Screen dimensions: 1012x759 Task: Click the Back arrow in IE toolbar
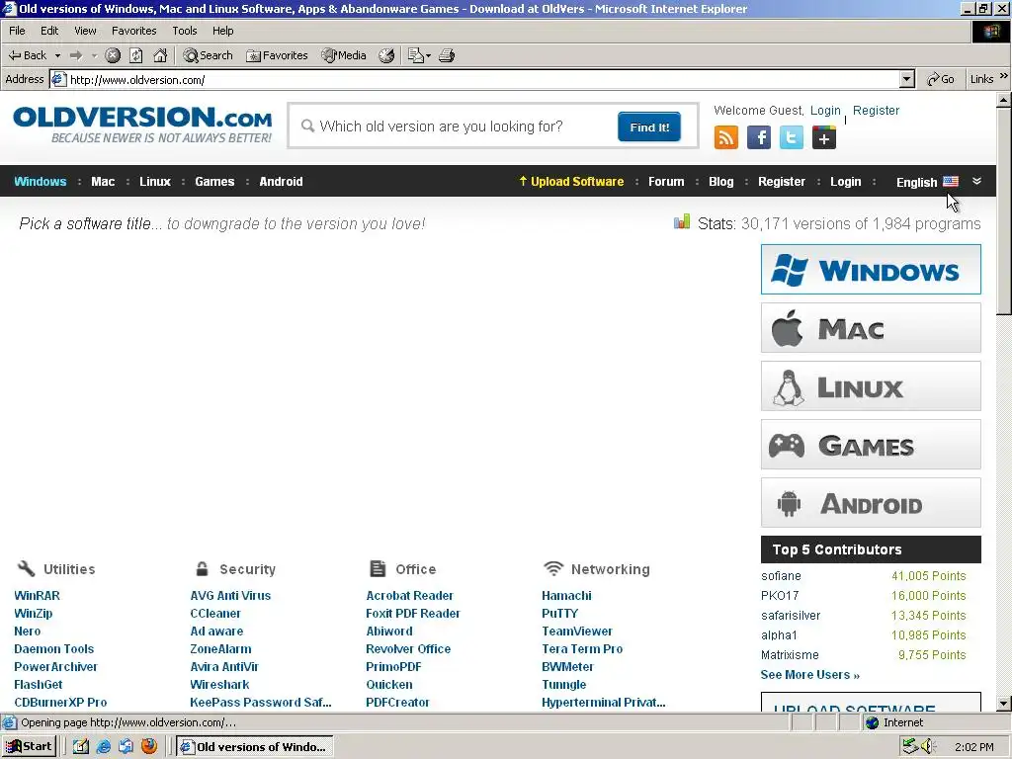(27, 55)
